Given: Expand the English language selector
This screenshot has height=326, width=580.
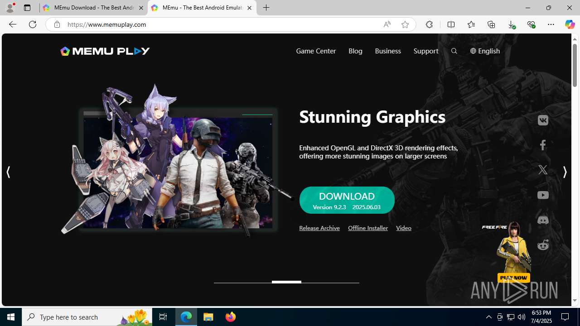Looking at the screenshot, I should [485, 51].
